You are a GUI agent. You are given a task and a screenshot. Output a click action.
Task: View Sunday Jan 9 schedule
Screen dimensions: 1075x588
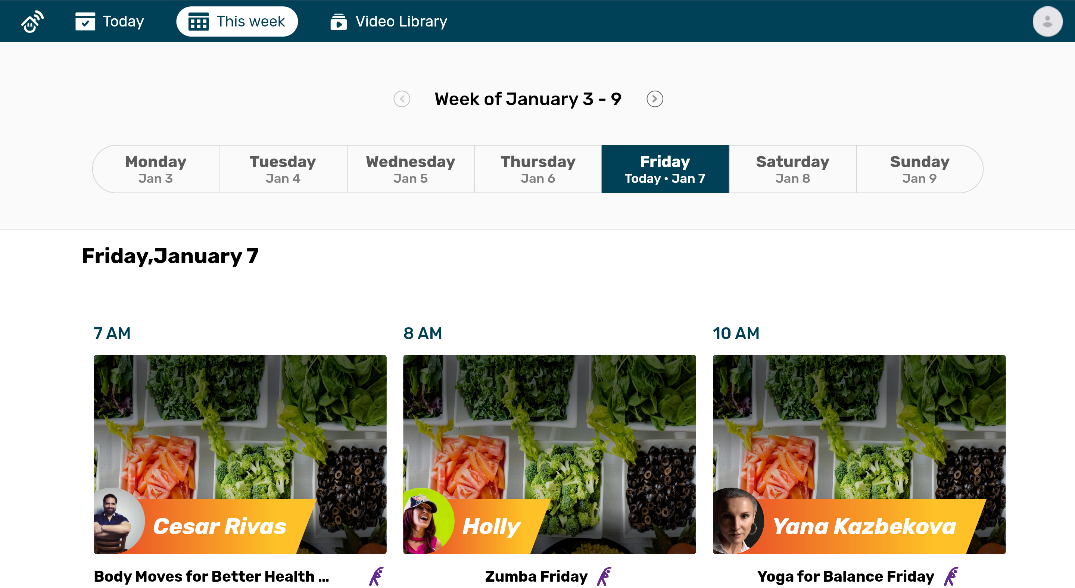coord(920,169)
